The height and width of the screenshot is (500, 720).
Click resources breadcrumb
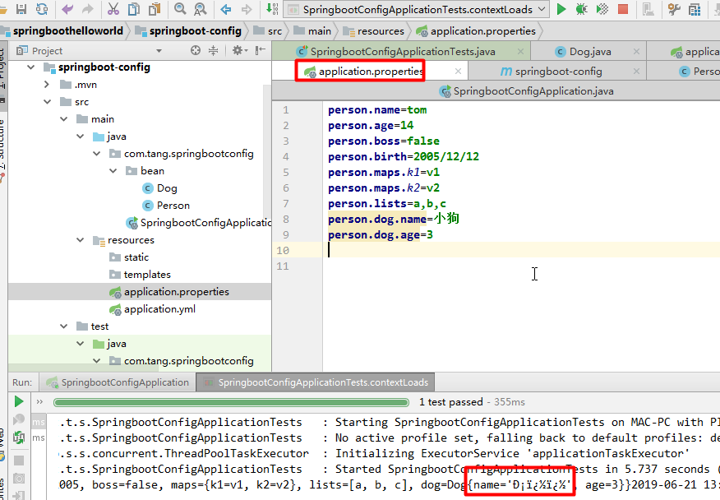pos(374,31)
